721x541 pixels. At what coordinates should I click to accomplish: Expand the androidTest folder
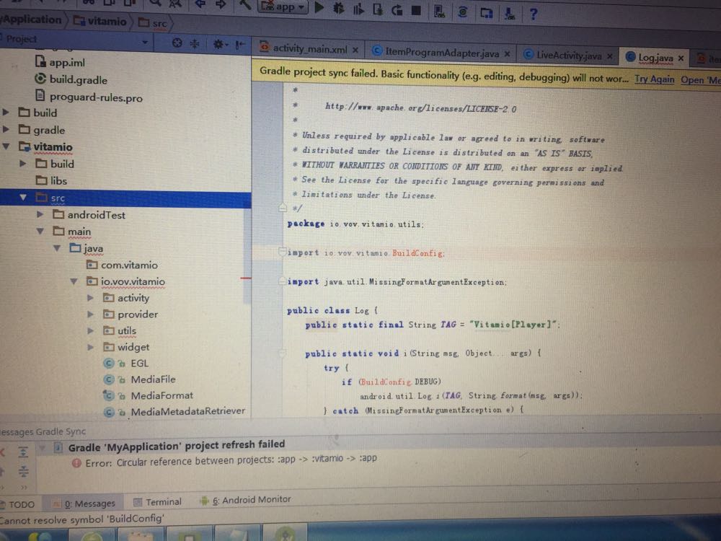coord(40,214)
